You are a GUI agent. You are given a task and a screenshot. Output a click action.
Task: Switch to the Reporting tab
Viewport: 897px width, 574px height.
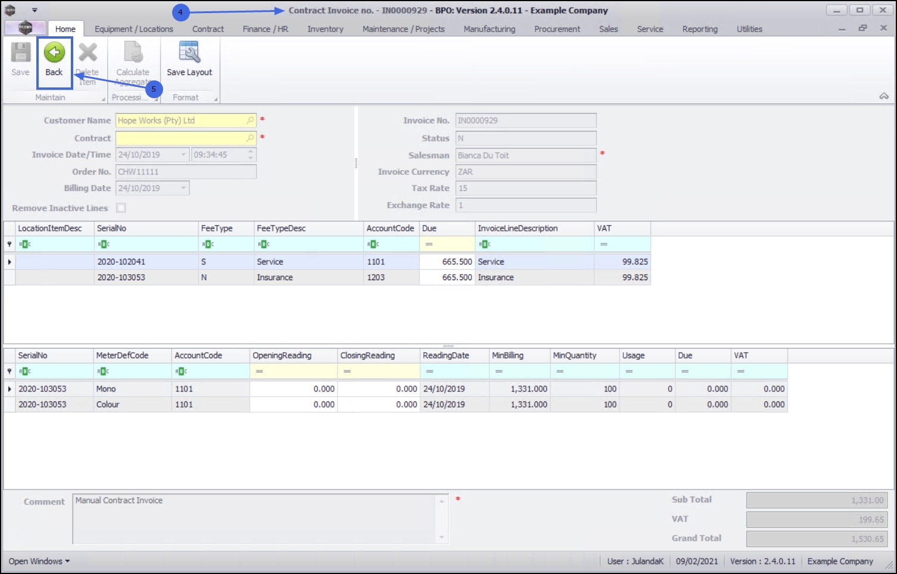[700, 29]
